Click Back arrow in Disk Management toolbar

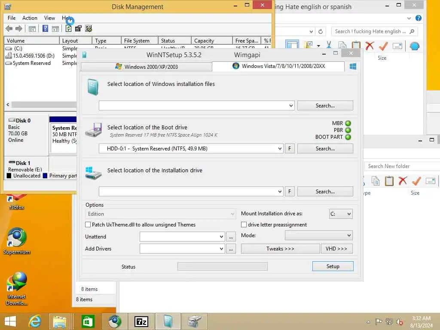9,28
